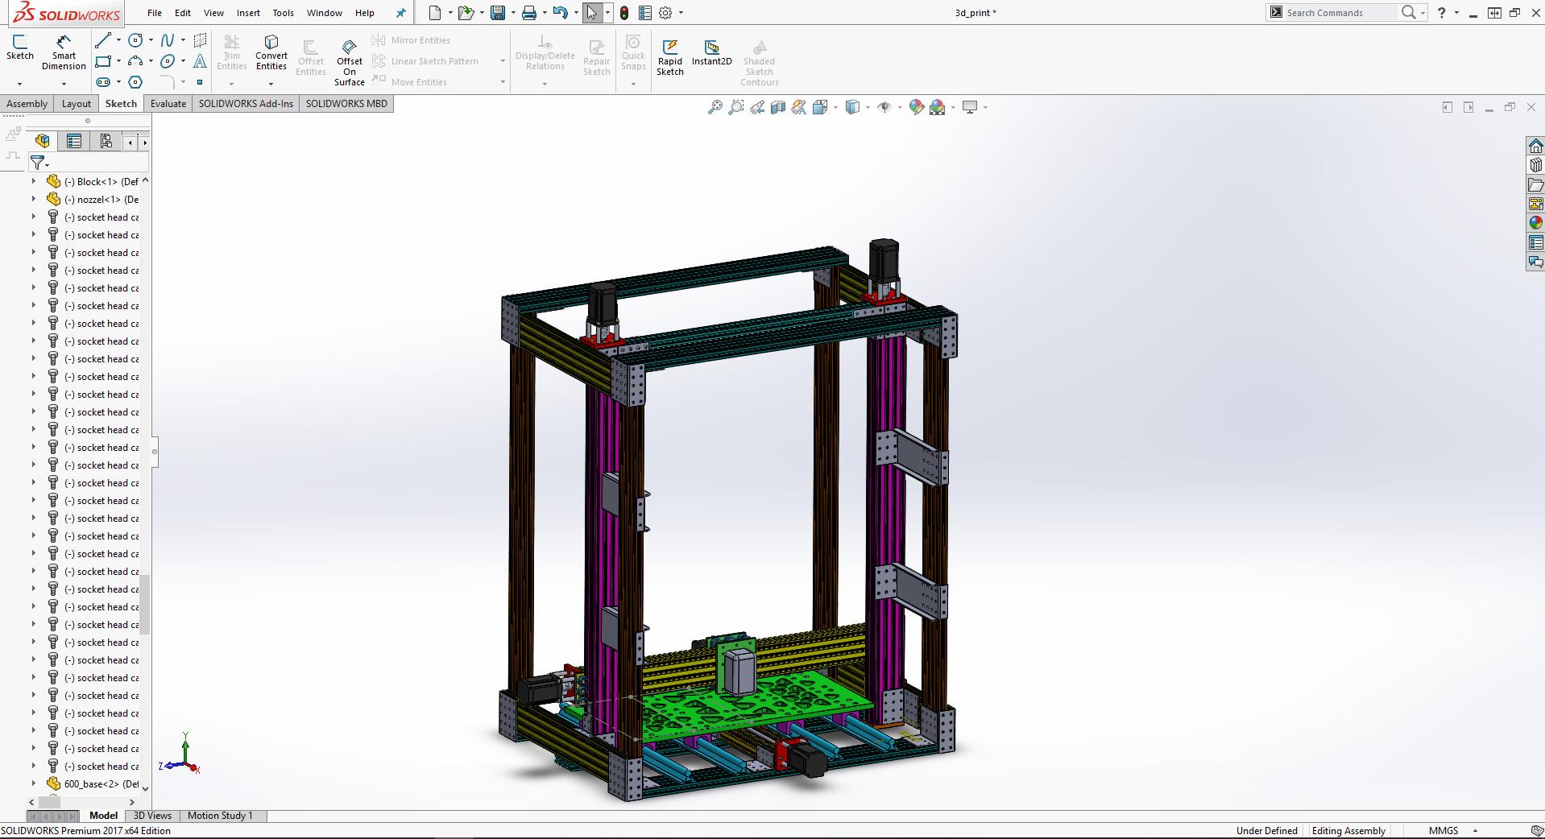
Task: Select the Corner Rectangle tool
Action: 103,61
